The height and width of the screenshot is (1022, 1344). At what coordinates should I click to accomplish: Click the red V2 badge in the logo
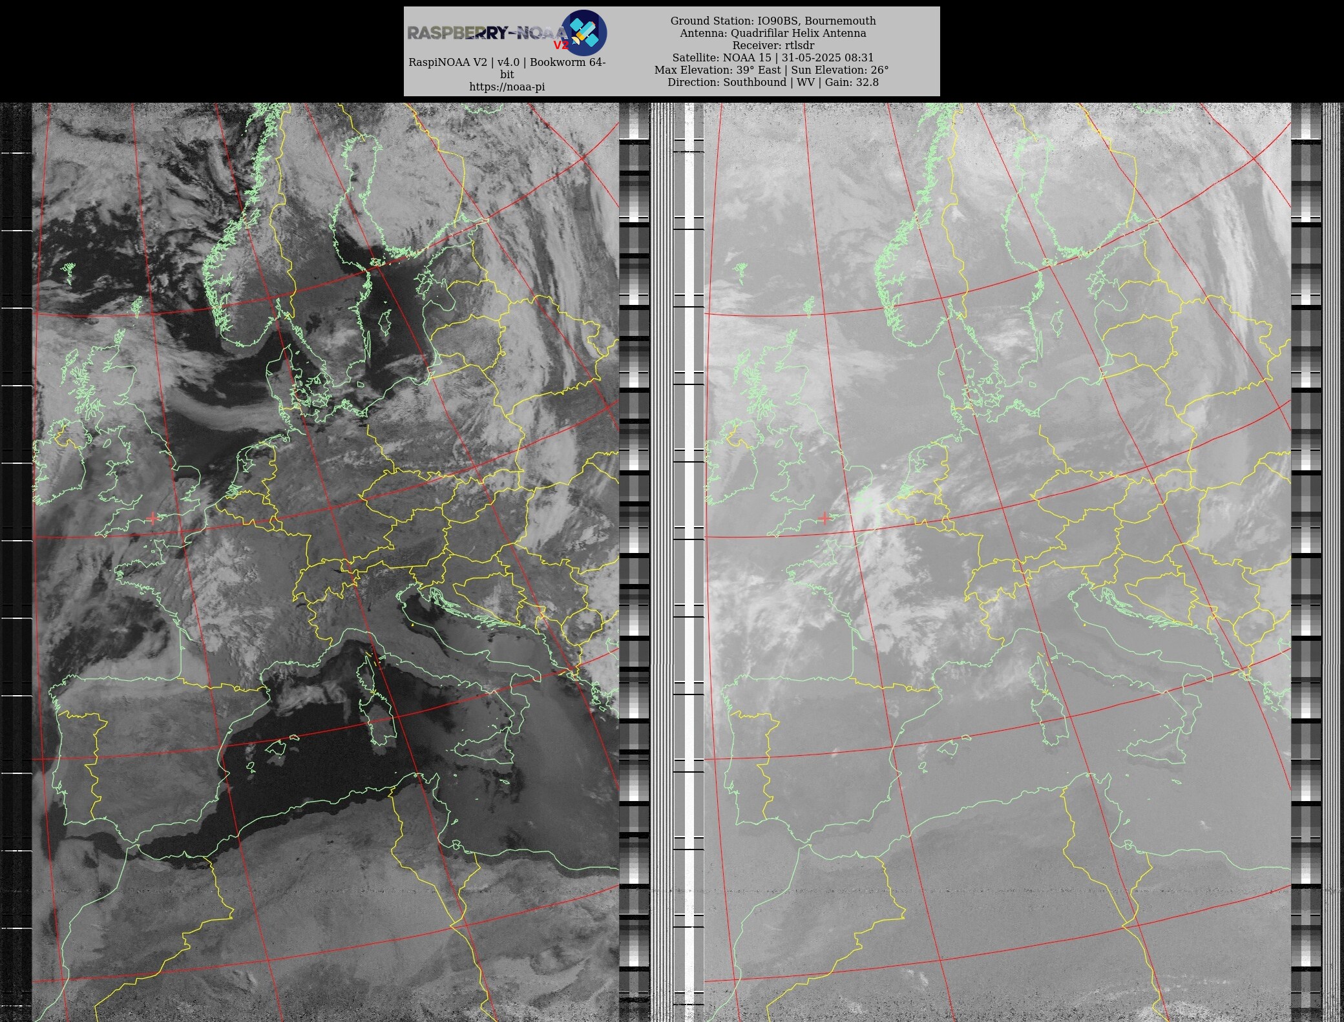click(560, 45)
